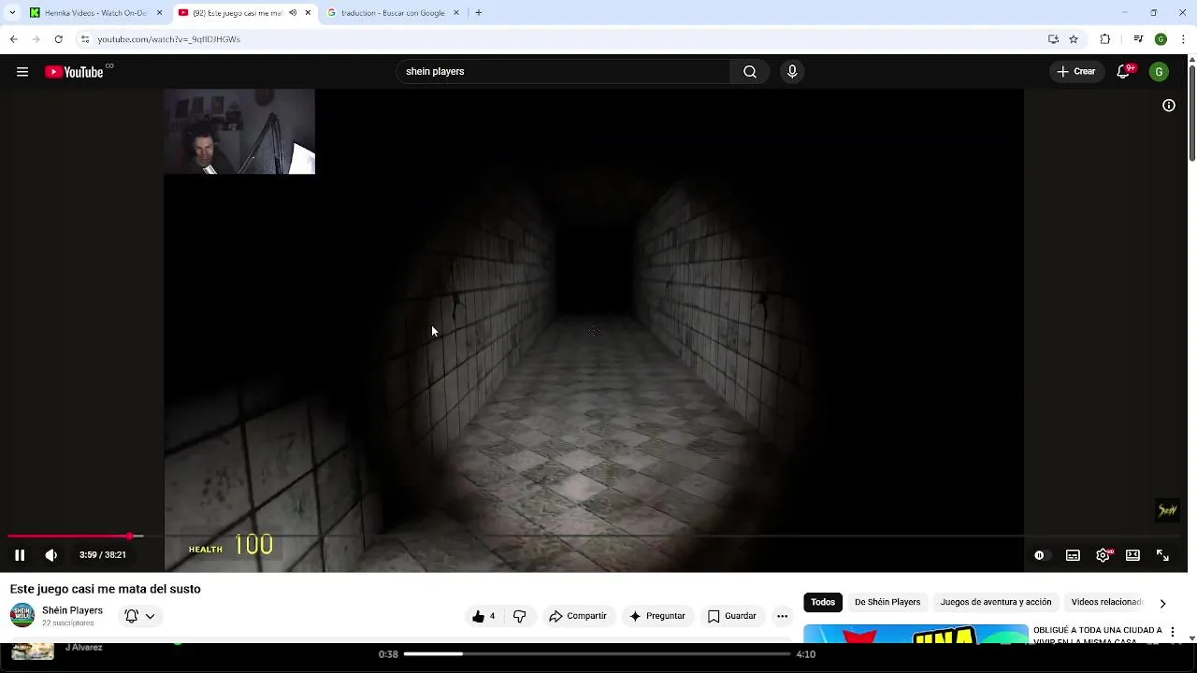Open YouTube notifications bell
The height and width of the screenshot is (673, 1197).
click(1125, 72)
